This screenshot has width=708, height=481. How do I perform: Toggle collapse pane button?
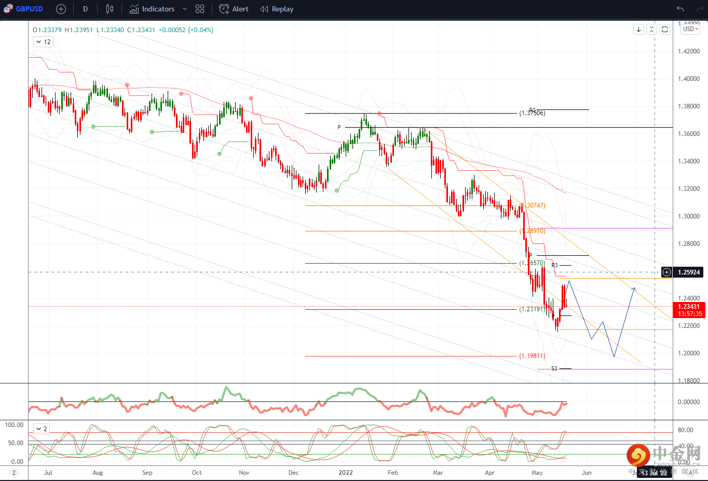tap(651, 30)
